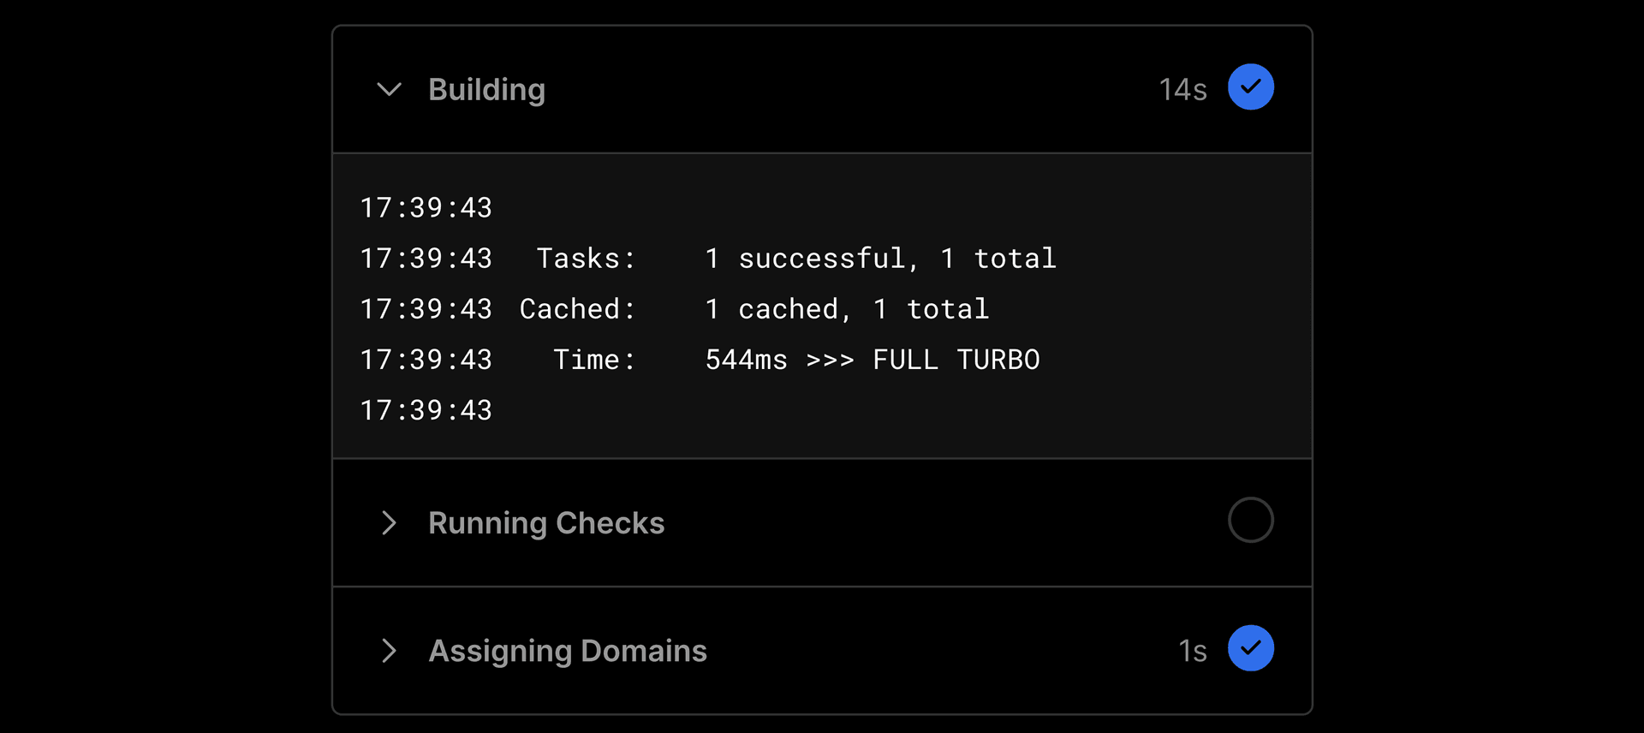The height and width of the screenshot is (733, 1644).
Task: Expand the Assigning Domains section
Action: (390, 651)
